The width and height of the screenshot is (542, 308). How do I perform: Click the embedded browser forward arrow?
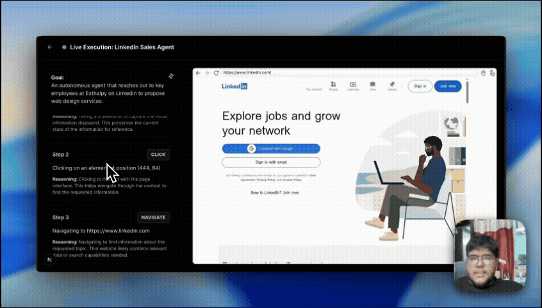[x=207, y=73]
